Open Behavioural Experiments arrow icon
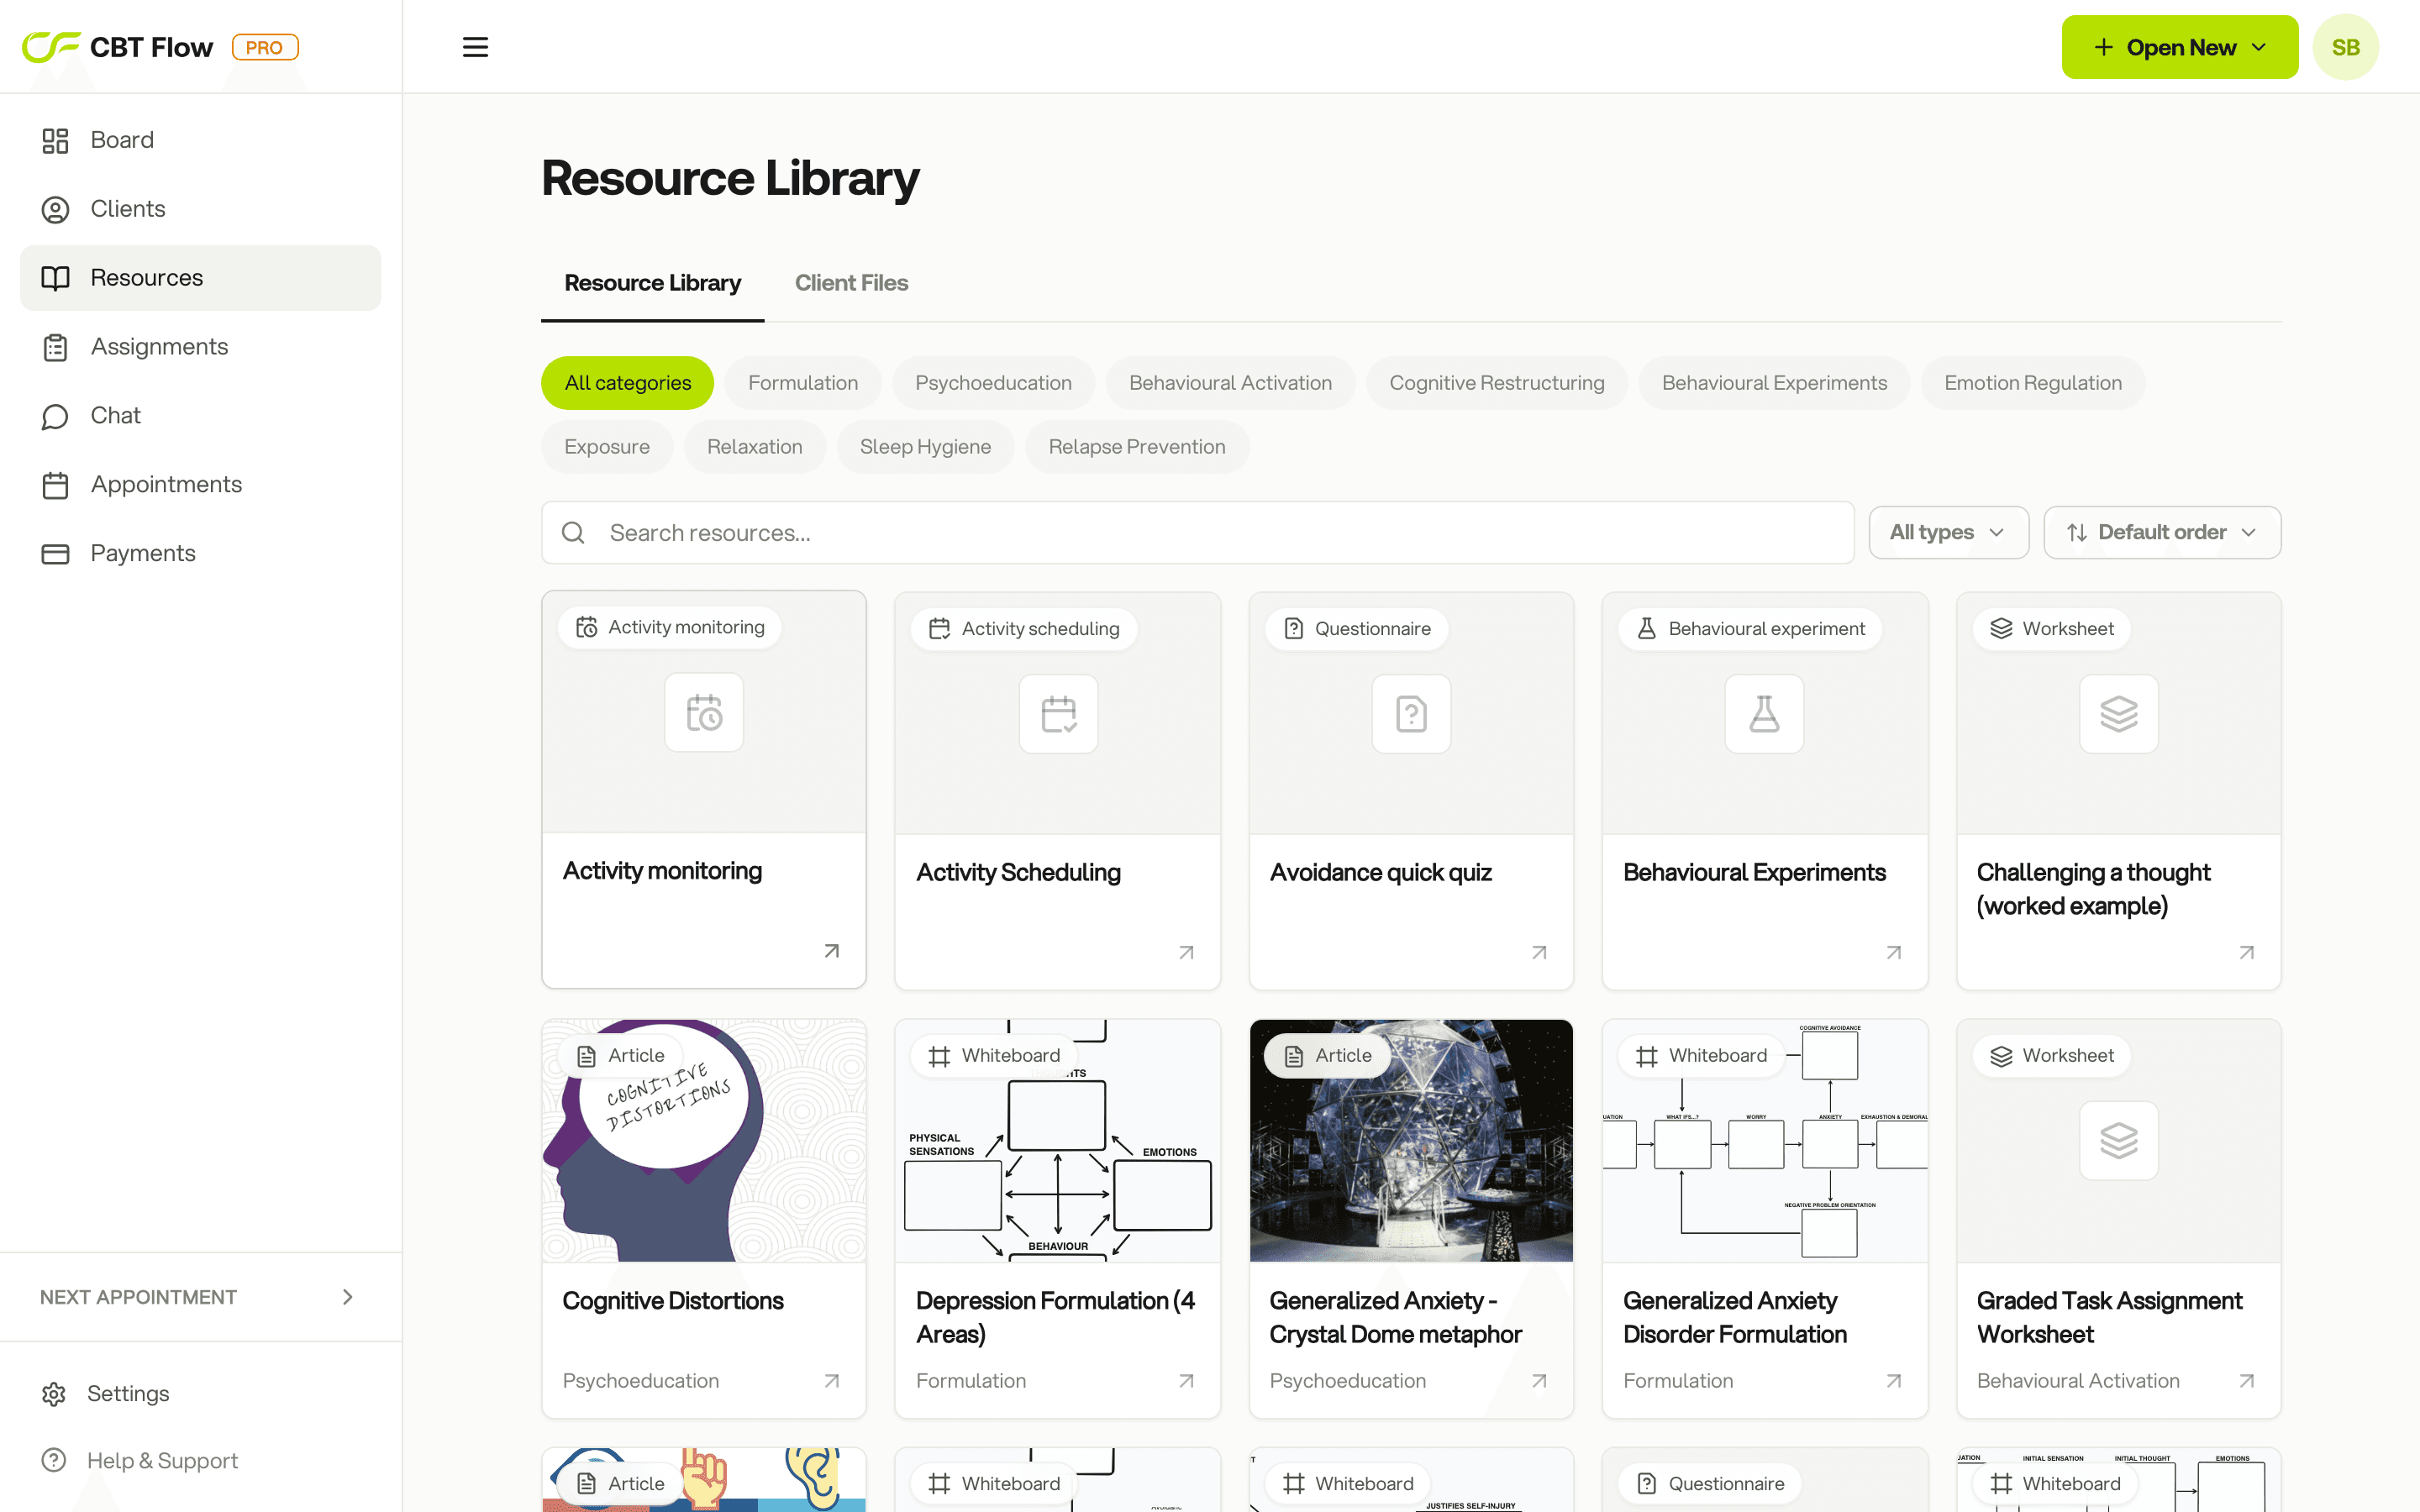The width and height of the screenshot is (2420, 1512). 1893,952
